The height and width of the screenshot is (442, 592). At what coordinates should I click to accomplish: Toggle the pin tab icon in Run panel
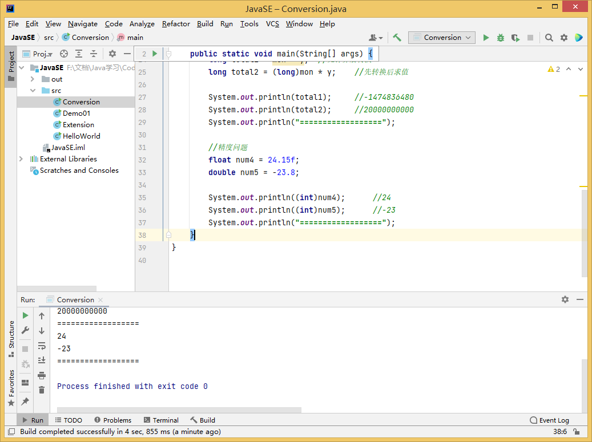click(25, 402)
